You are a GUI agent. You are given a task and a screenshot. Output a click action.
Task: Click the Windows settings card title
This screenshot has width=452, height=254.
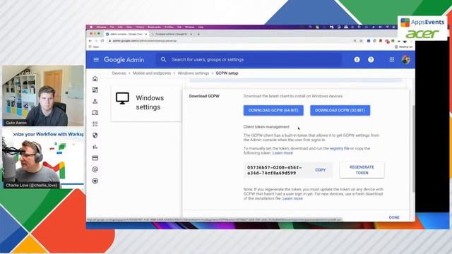point(150,102)
